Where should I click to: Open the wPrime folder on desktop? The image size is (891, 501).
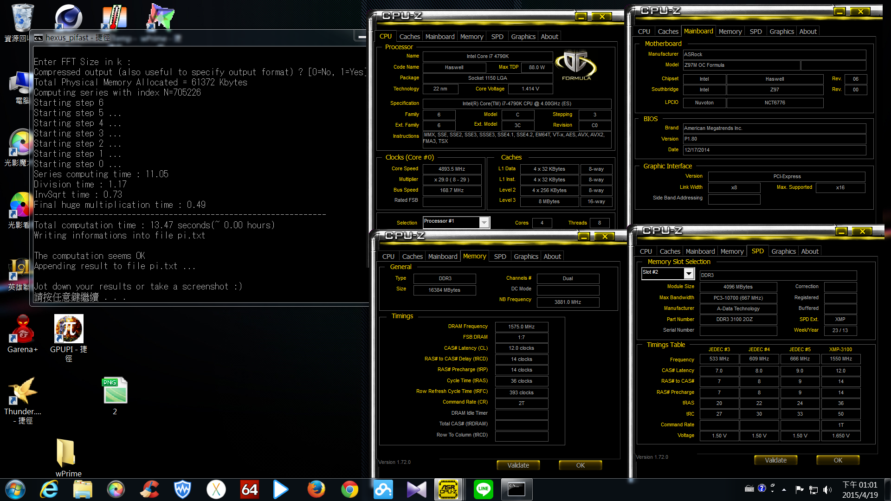68,457
